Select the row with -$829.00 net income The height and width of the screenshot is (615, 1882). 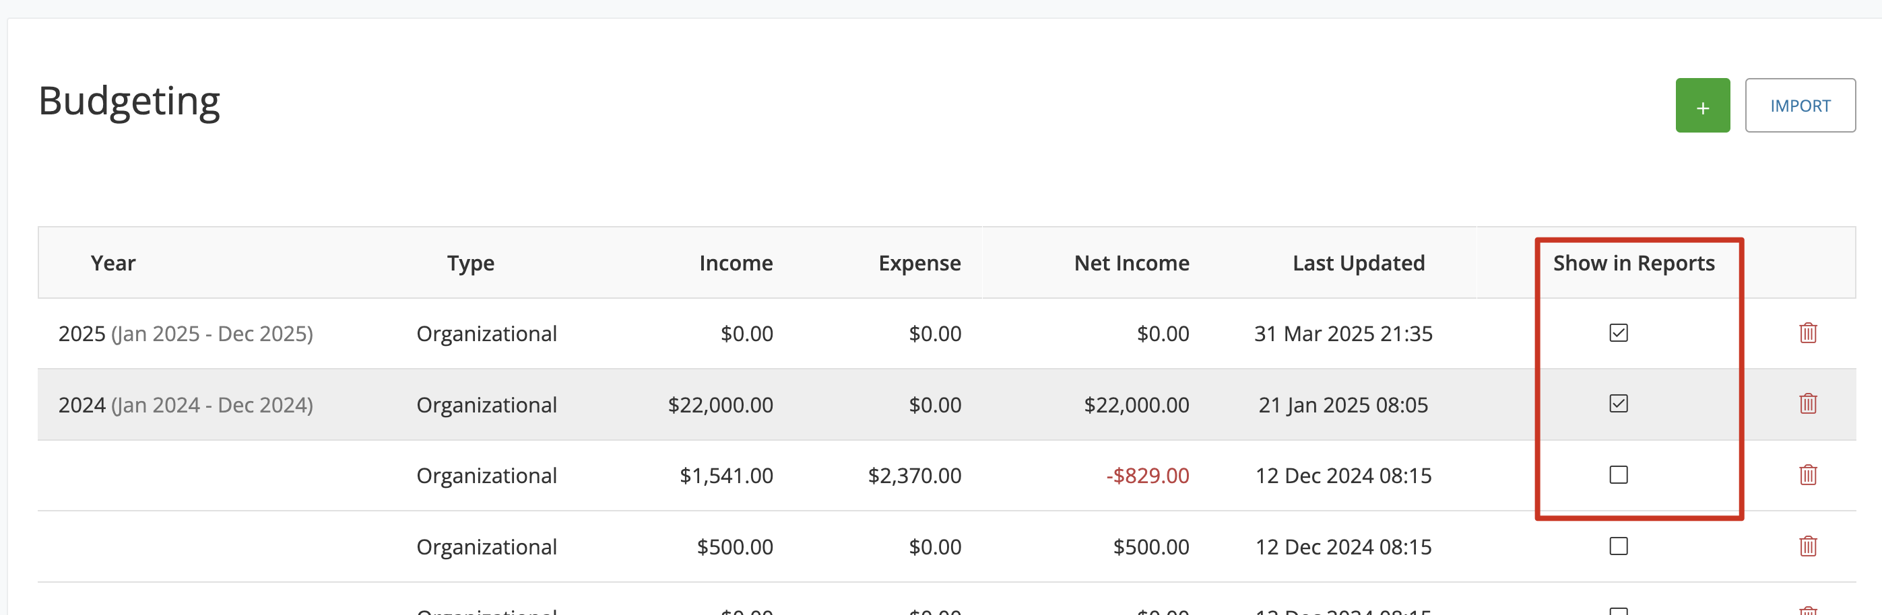coord(947,476)
